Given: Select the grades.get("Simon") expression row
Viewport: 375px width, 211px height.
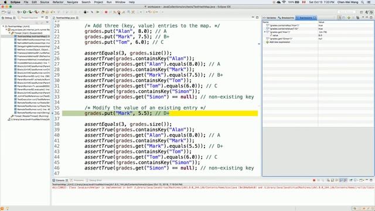Looking at the screenshot, I should point(318,39).
